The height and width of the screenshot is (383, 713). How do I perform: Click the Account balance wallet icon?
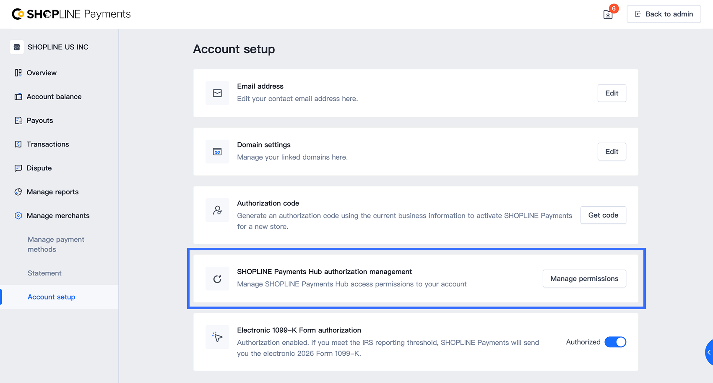pos(18,97)
